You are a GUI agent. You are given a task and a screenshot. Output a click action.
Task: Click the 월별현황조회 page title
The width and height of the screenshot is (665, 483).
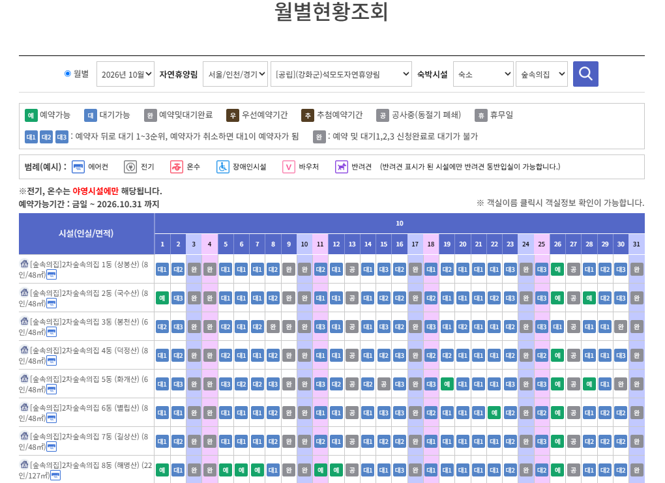click(x=331, y=12)
